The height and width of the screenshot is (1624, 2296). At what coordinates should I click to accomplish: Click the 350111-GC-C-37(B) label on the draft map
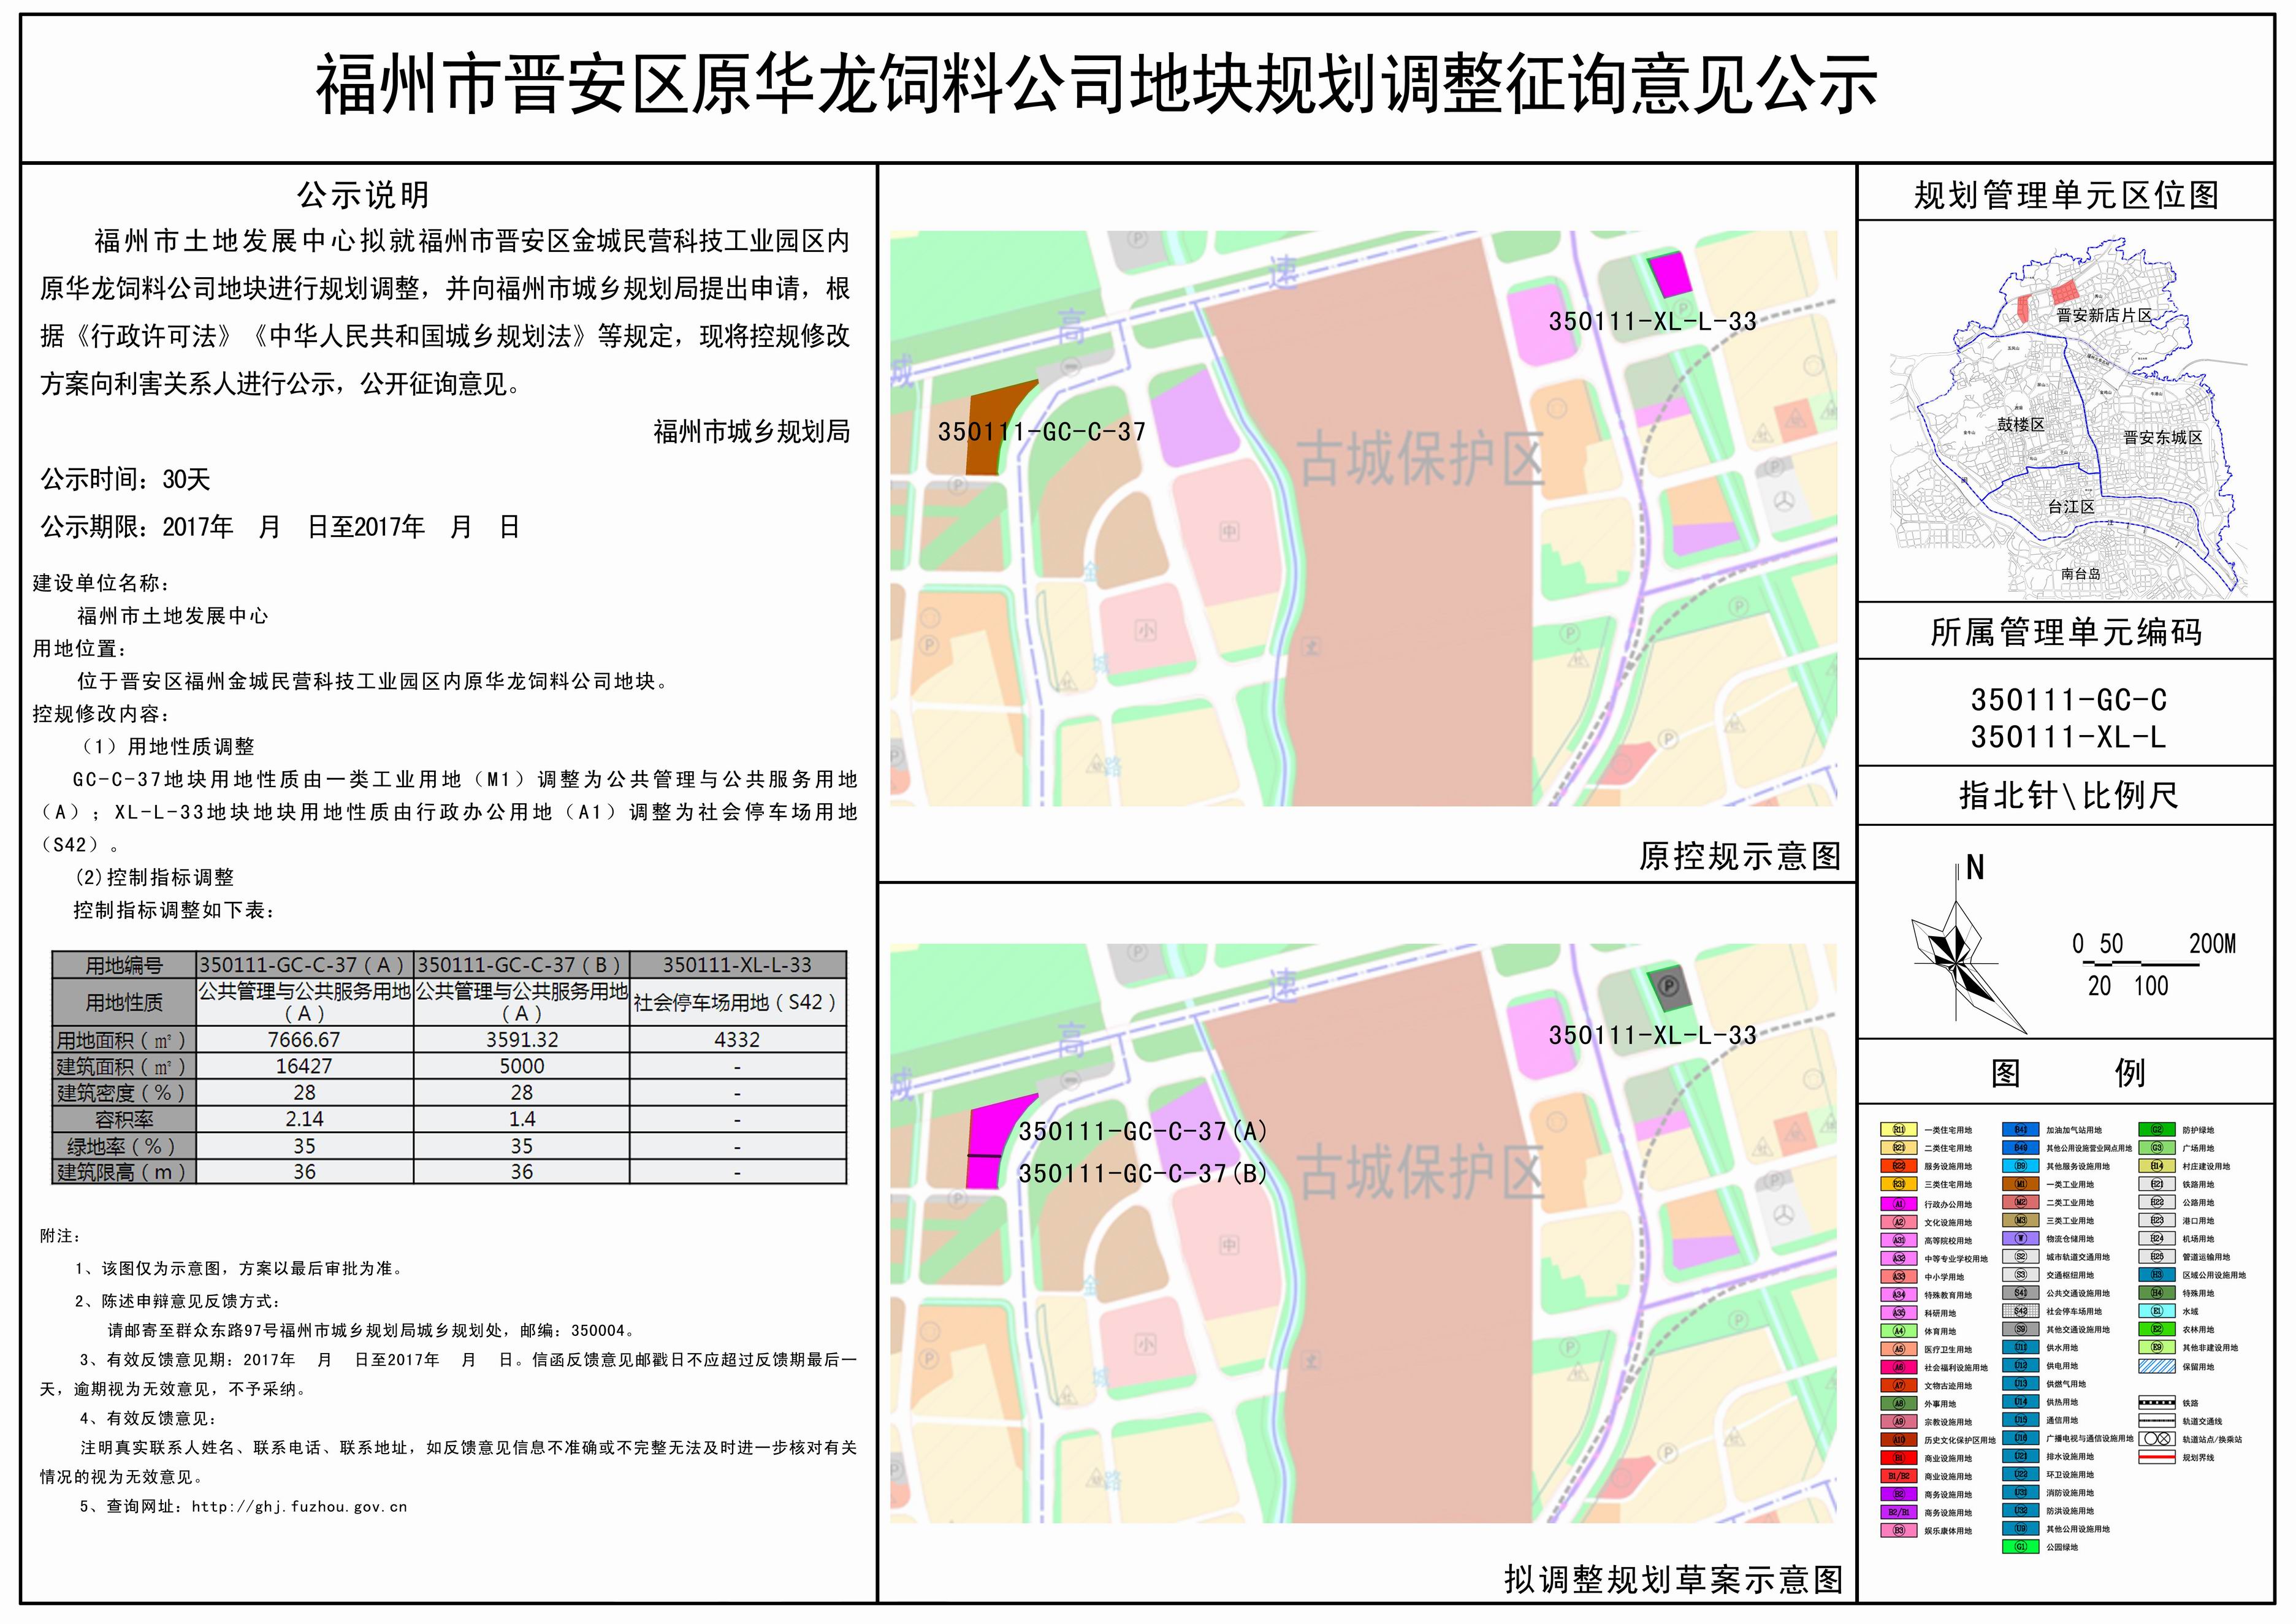click(x=1142, y=1173)
